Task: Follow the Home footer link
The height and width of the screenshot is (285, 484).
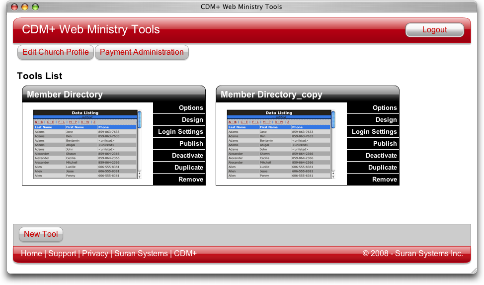Action: [x=31, y=254]
